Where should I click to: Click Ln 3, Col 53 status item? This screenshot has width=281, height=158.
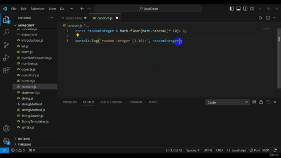click(174, 150)
